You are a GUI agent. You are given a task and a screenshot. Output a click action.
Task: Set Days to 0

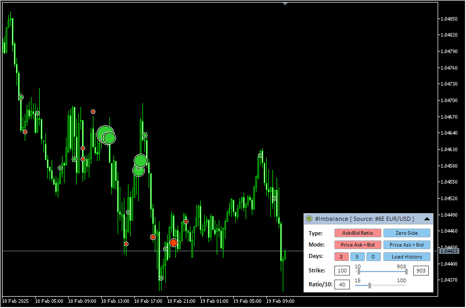(x=374, y=257)
